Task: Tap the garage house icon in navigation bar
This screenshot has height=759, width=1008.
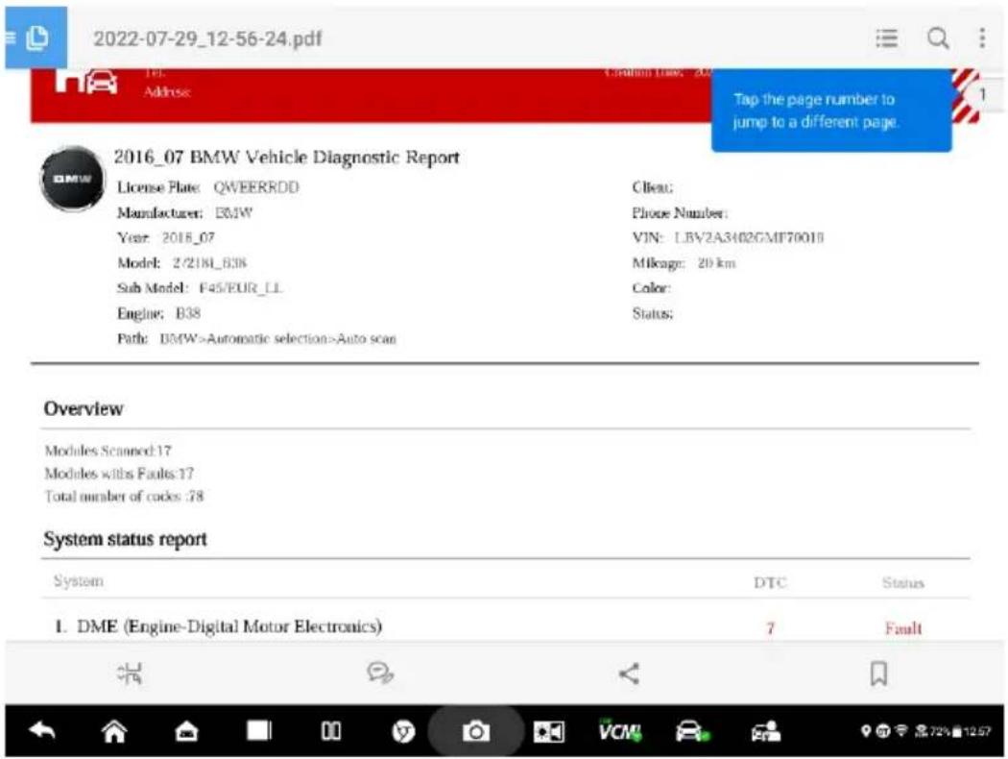Action: [186, 731]
